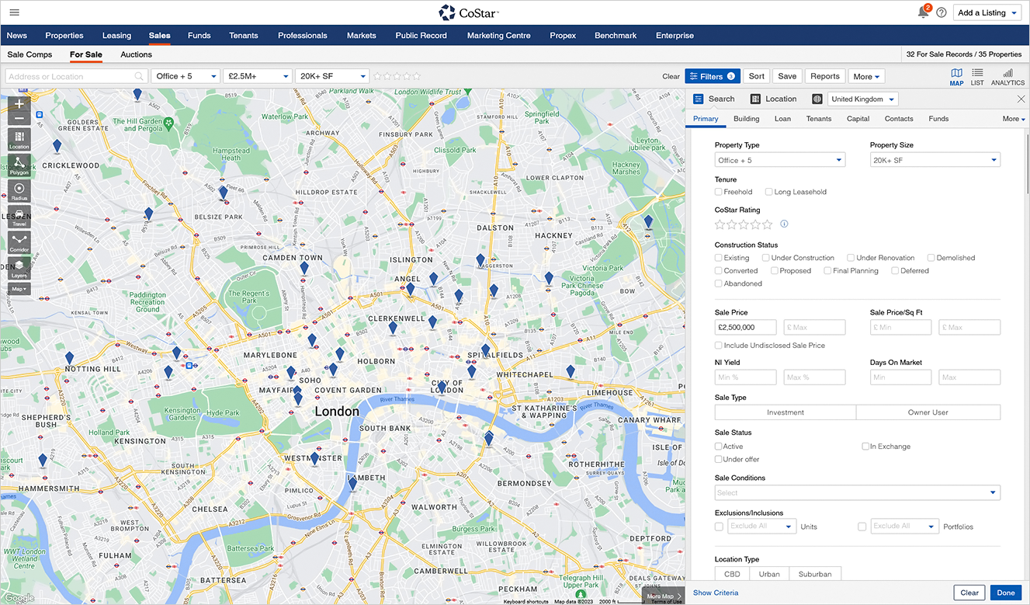Tick the Long Leasehold checkbox
The width and height of the screenshot is (1030, 605).
click(768, 192)
